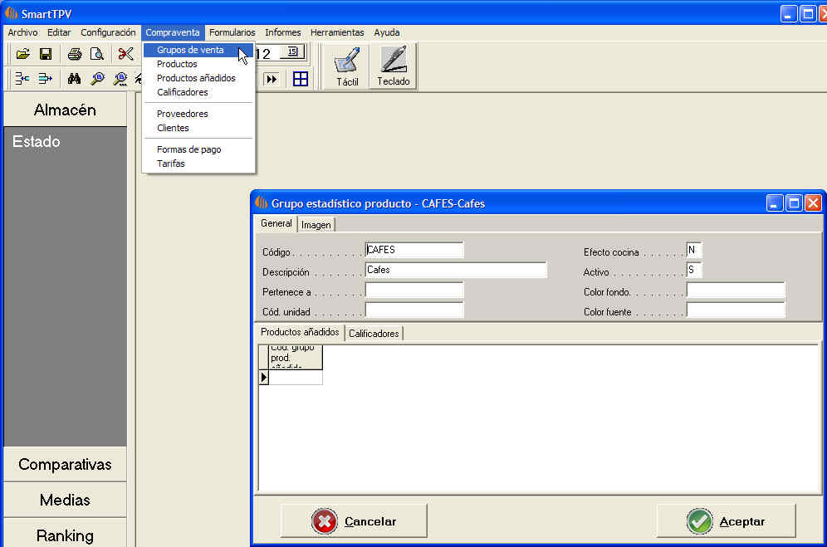Click SmartTPV flame icon in main title bar
Screen dimensions: 827x547
tap(11, 12)
